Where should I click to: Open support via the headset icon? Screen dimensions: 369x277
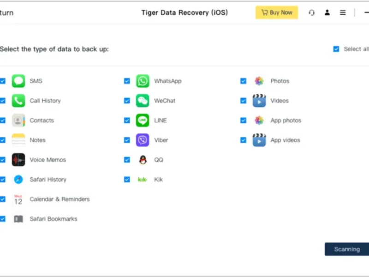[x=312, y=12]
